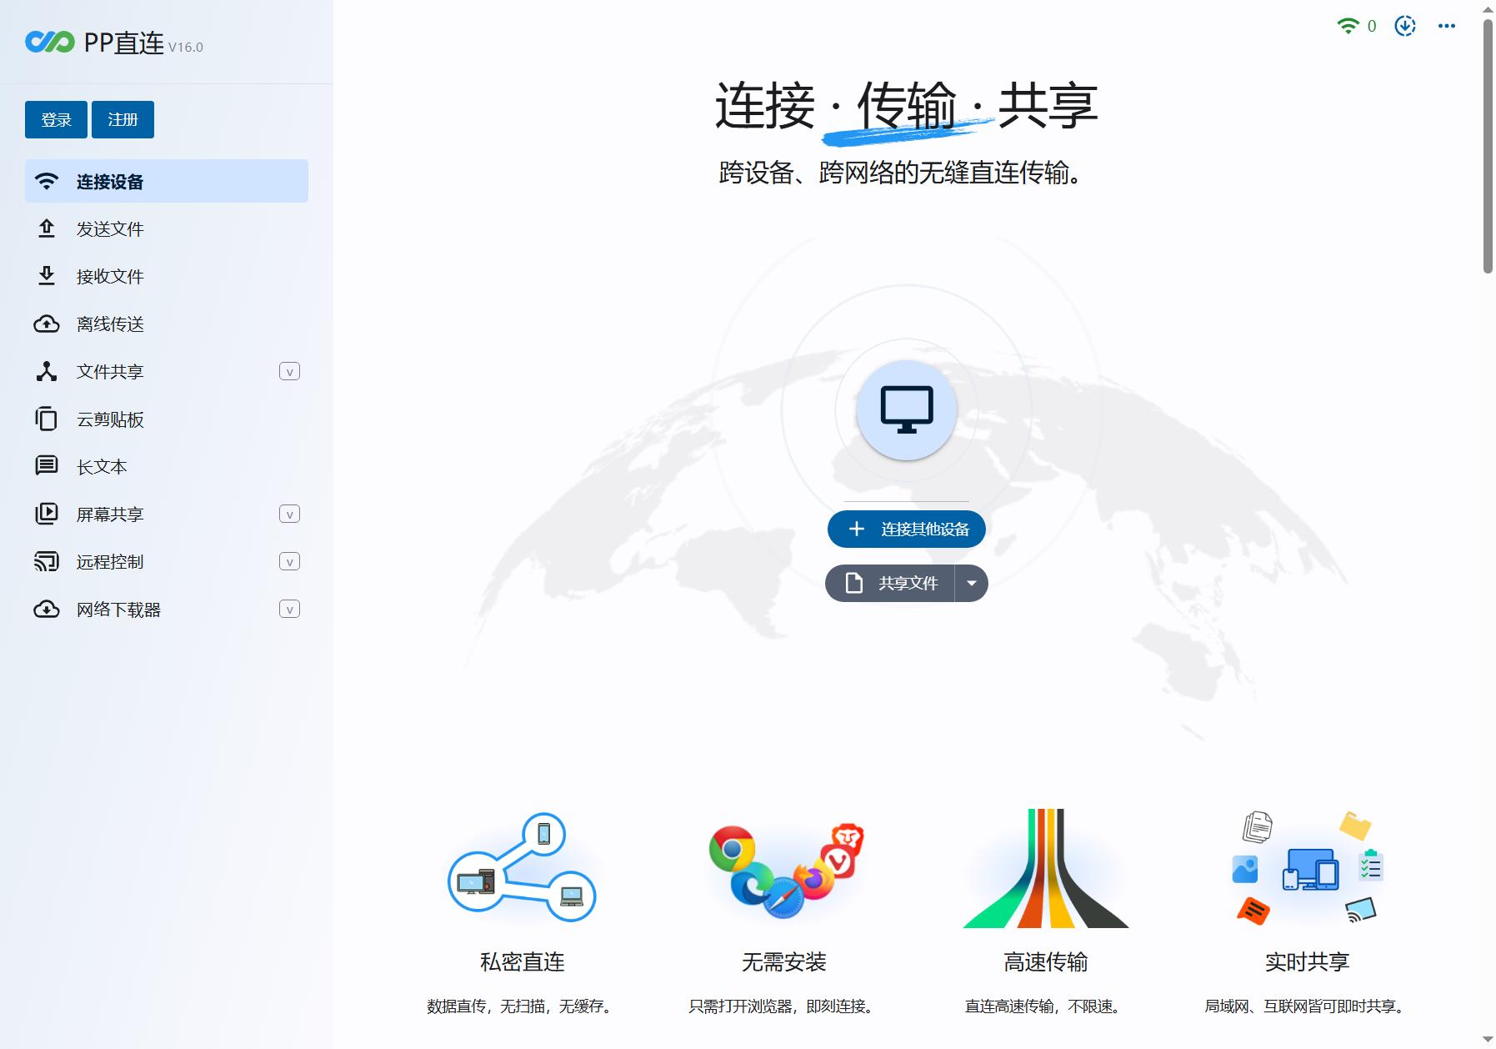
Task: Click the share icon beside 文件共享
Action: pos(47,371)
